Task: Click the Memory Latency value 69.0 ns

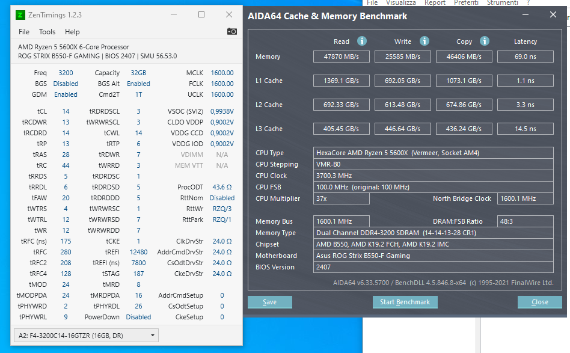Action: pos(526,57)
